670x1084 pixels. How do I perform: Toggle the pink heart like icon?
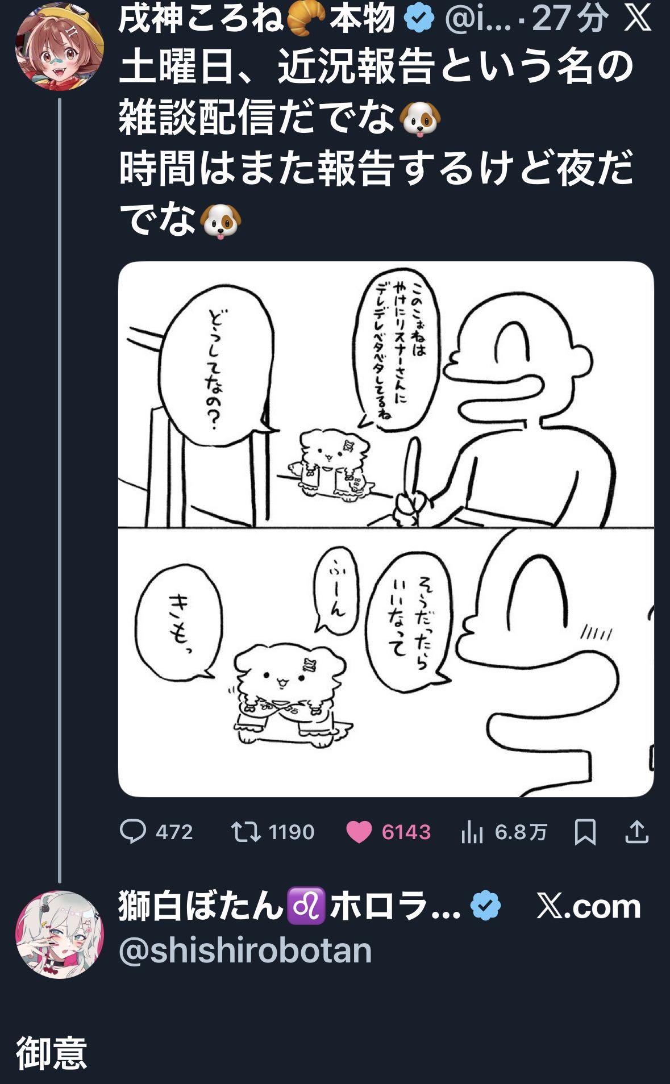click(359, 832)
